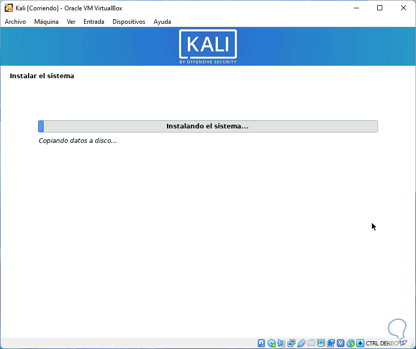Click the USB devices status icon

point(301,343)
